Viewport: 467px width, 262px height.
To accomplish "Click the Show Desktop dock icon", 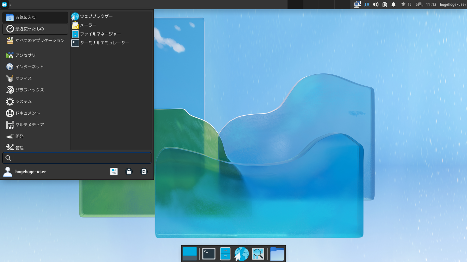I will tap(190, 254).
